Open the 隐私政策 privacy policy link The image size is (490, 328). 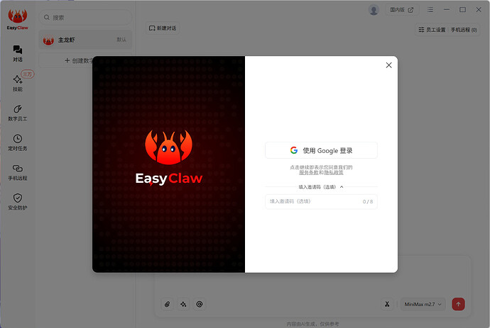coord(334,172)
